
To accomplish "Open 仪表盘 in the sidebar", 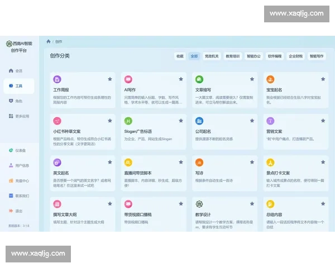I will tap(19, 150).
